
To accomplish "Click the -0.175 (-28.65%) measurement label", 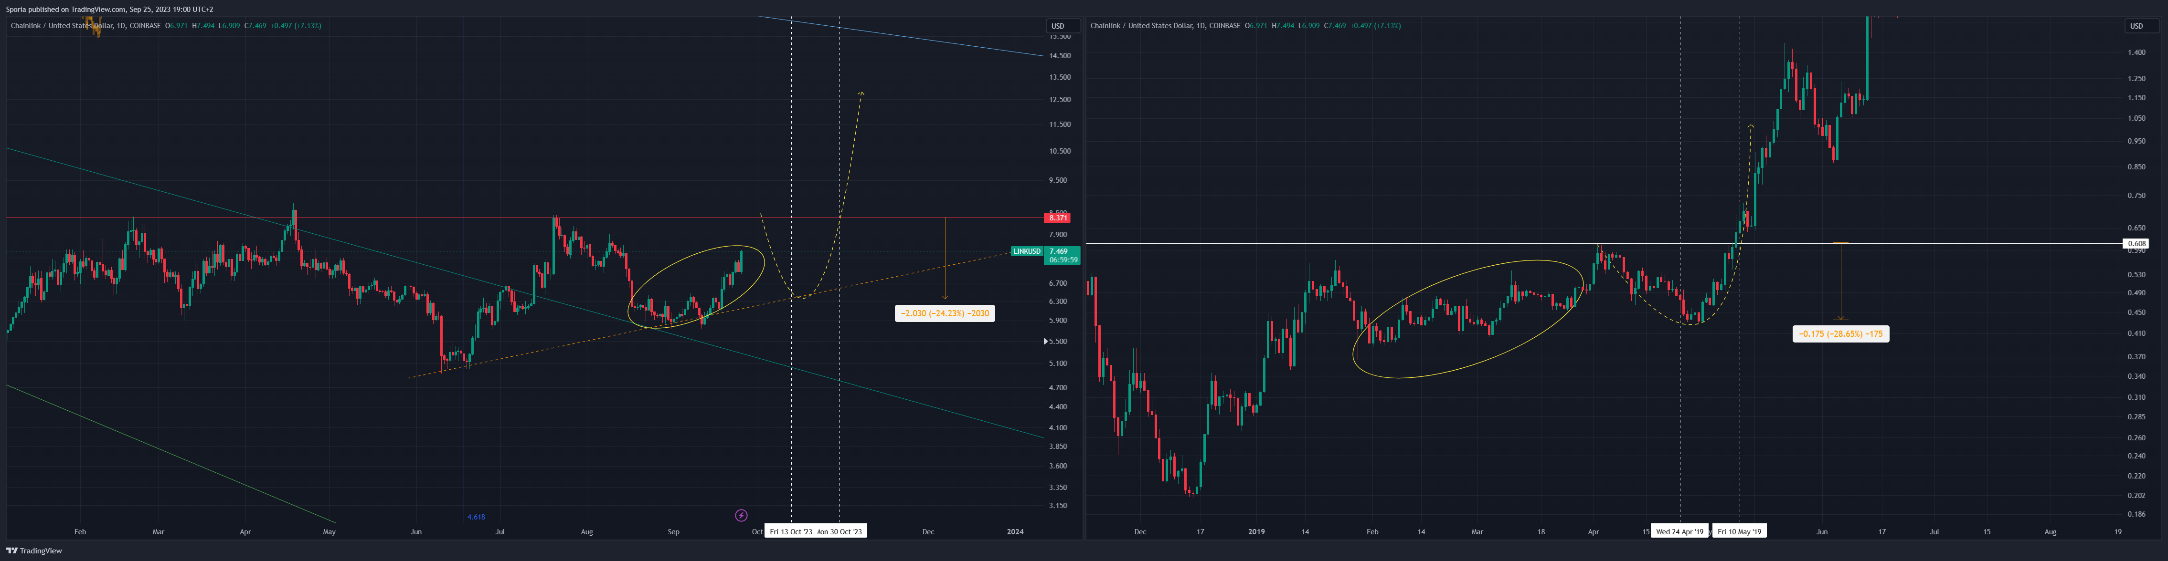I will tap(1840, 334).
